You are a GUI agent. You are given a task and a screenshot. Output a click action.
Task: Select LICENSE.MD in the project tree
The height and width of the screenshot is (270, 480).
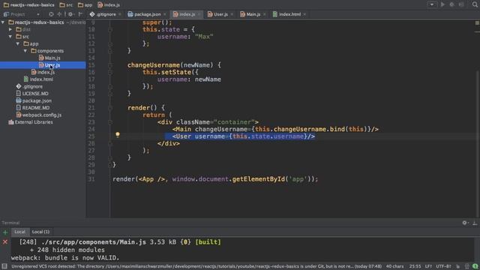pos(32,93)
